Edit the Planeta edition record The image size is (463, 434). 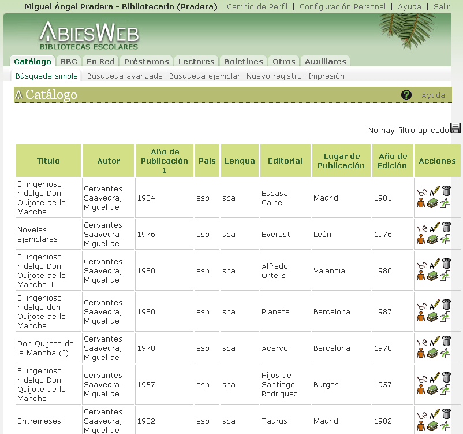434,305
